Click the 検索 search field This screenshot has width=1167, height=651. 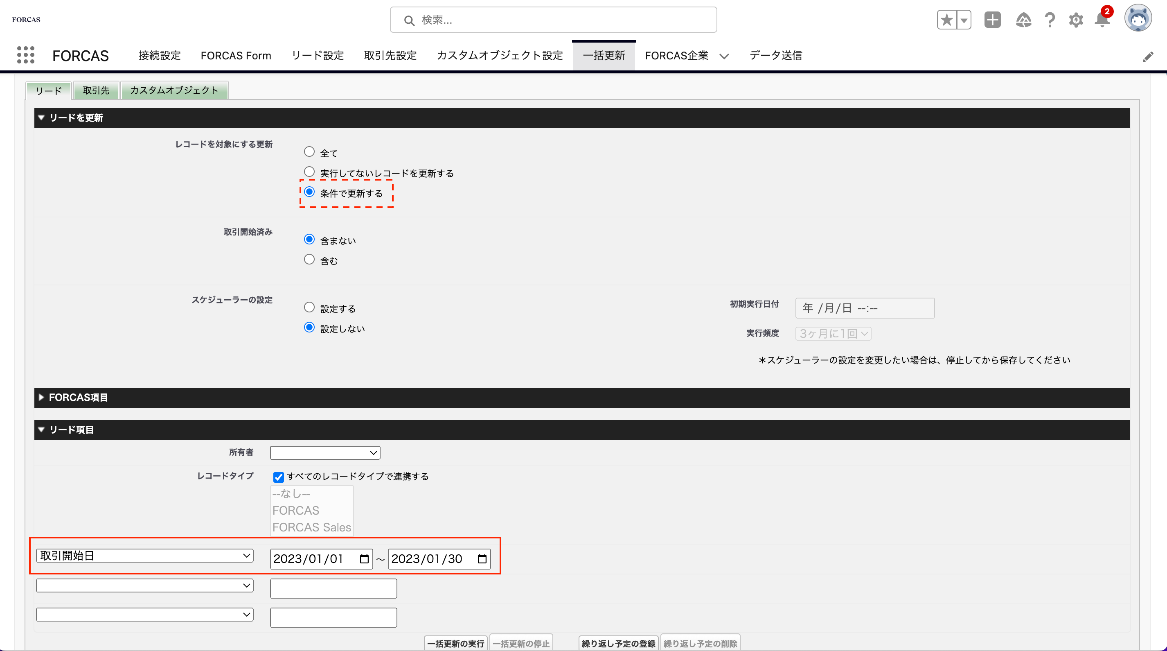tap(553, 20)
